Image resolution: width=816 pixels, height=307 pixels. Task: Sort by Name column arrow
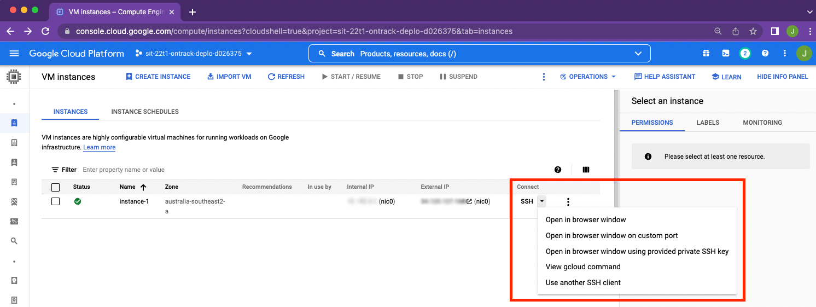143,187
